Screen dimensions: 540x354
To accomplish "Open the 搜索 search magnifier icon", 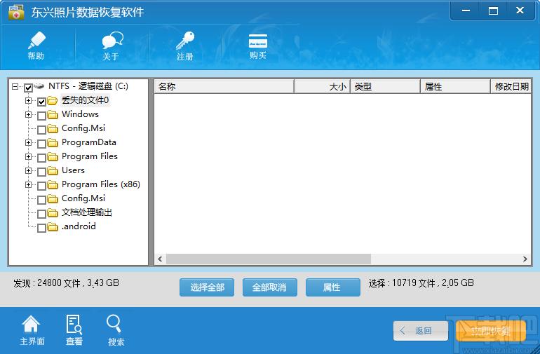I will (x=115, y=330).
